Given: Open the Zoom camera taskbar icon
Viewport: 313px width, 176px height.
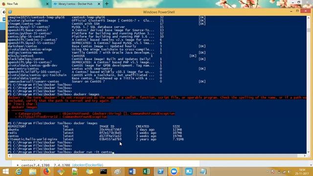Looking at the screenshot, I should (x=174, y=172).
